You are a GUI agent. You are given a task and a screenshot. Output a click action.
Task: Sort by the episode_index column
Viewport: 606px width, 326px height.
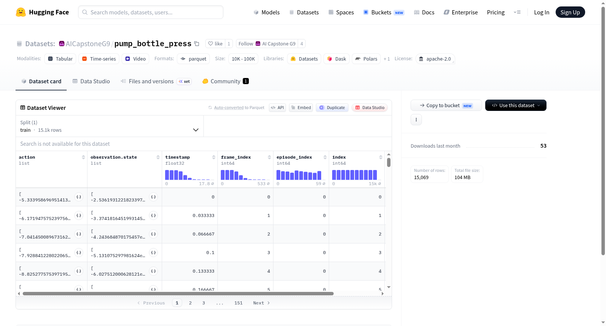click(x=325, y=157)
